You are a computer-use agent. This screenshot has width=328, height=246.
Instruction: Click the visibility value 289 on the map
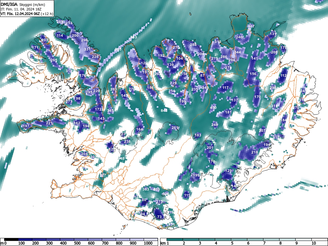click(x=60, y=22)
